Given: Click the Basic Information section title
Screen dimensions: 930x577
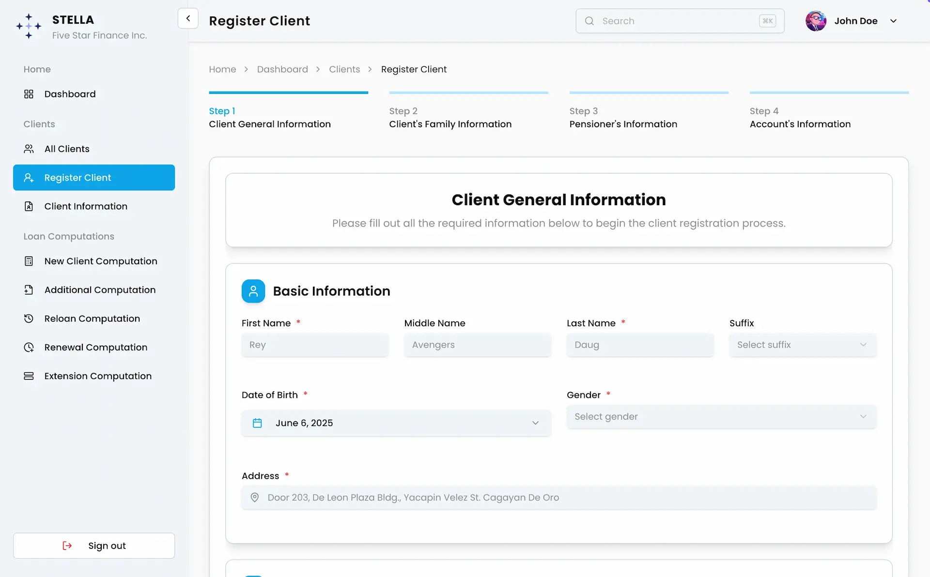Looking at the screenshot, I should click(331, 291).
